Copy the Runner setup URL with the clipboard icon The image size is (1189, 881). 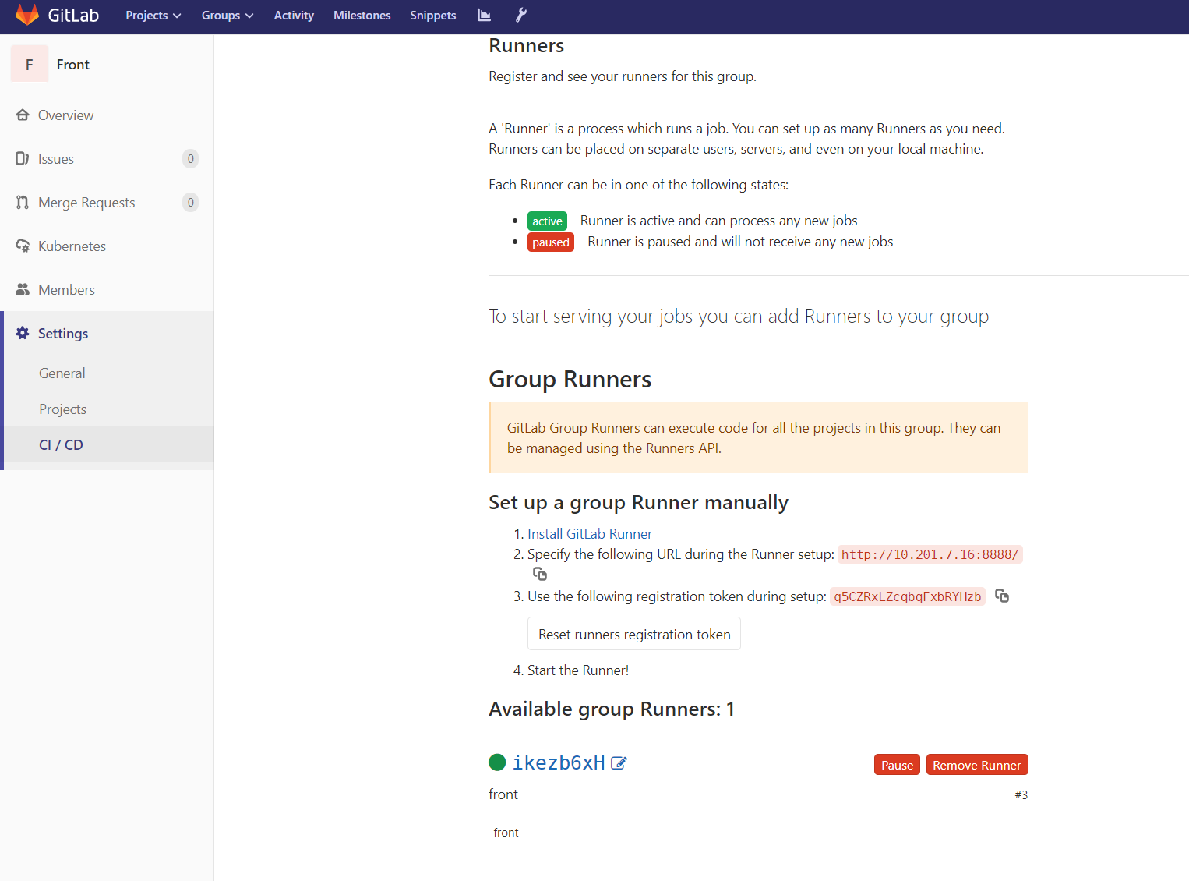coord(539,574)
